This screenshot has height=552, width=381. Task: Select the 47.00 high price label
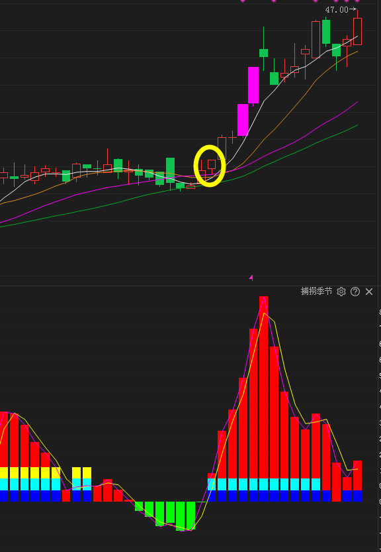point(337,10)
